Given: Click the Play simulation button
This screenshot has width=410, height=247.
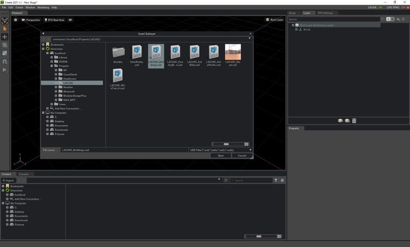Looking at the screenshot, I should [x=5, y=70].
